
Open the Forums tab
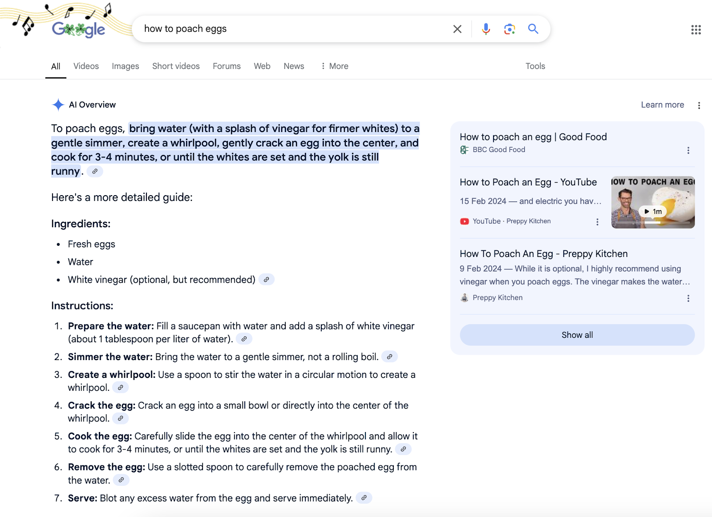227,66
